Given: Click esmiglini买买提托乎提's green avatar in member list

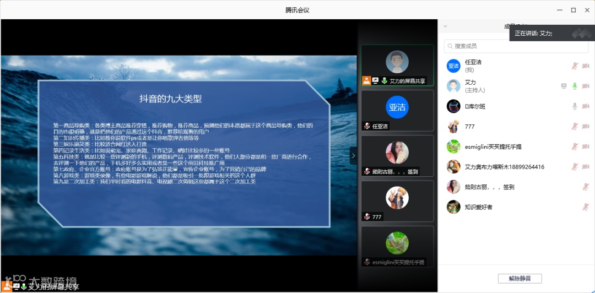Looking at the screenshot, I should [453, 146].
